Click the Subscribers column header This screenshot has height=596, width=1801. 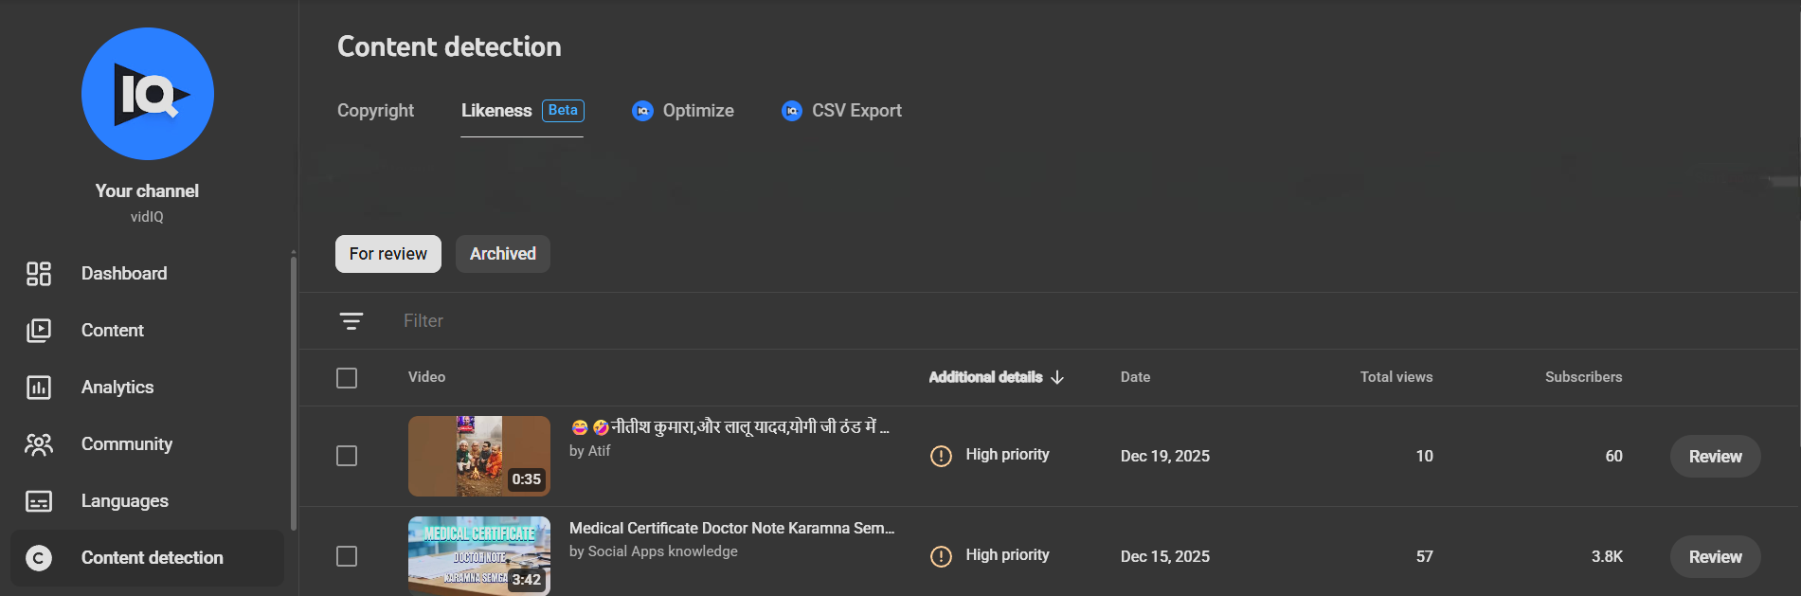coord(1583,377)
